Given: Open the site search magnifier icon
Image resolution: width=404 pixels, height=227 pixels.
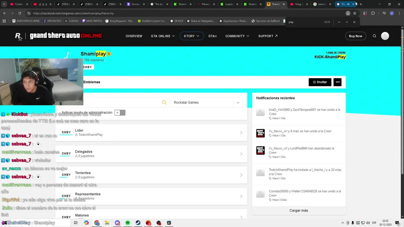Looking at the screenshot, I should 374,36.
